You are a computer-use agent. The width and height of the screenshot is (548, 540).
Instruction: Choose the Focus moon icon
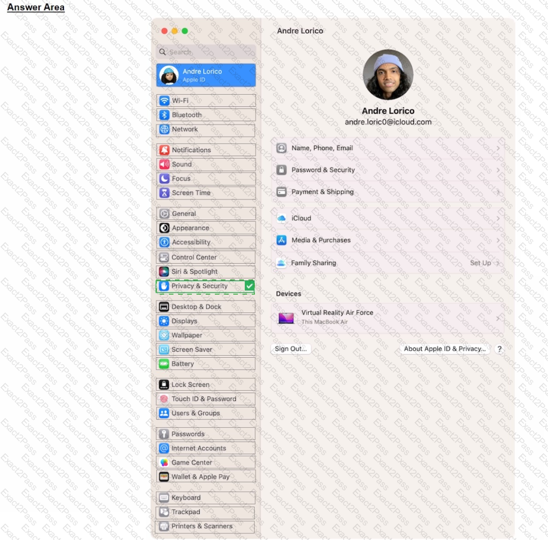click(164, 179)
